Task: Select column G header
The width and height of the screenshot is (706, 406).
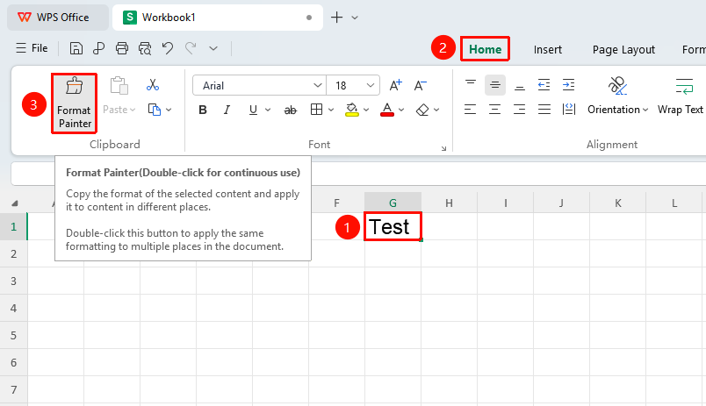Action: (393, 203)
